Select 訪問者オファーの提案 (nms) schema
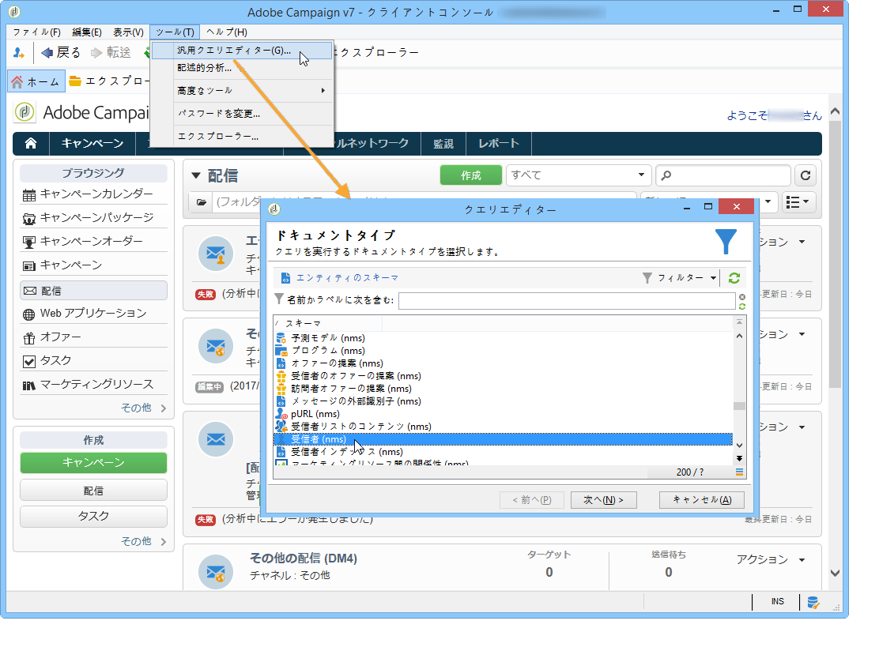This screenshot has width=879, height=647. [351, 389]
